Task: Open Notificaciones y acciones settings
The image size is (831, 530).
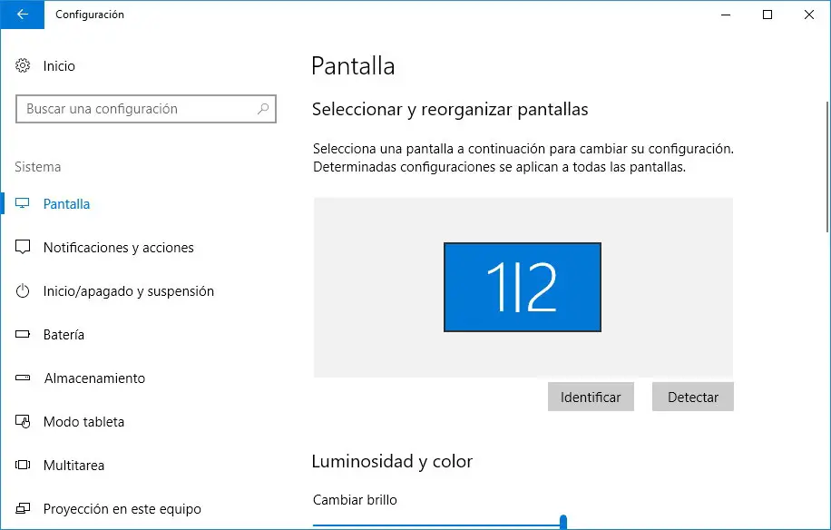Action: click(x=118, y=248)
